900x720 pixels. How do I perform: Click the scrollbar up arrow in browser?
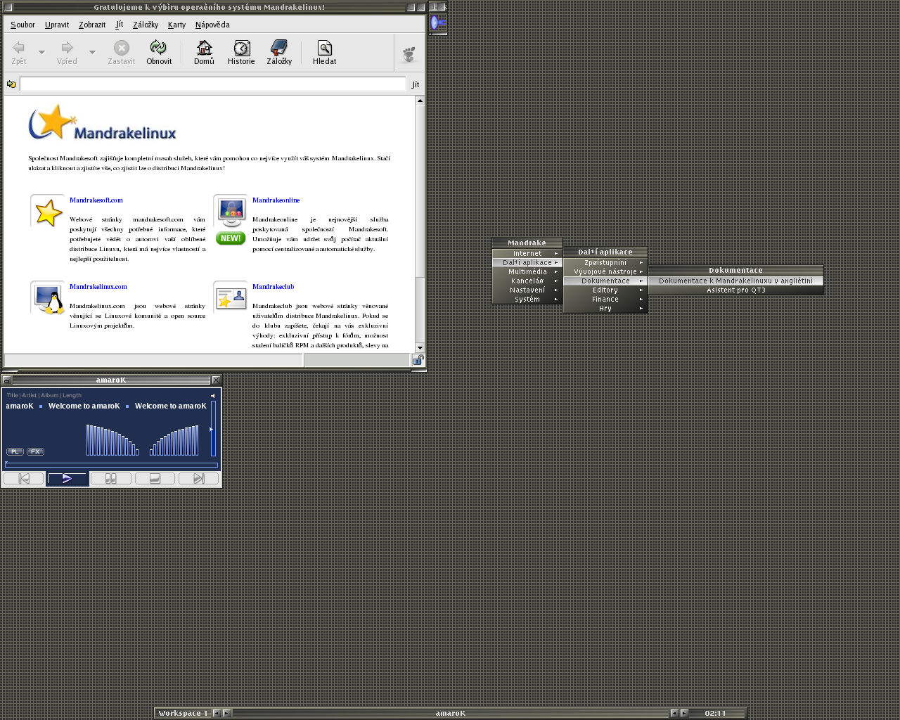click(420, 101)
